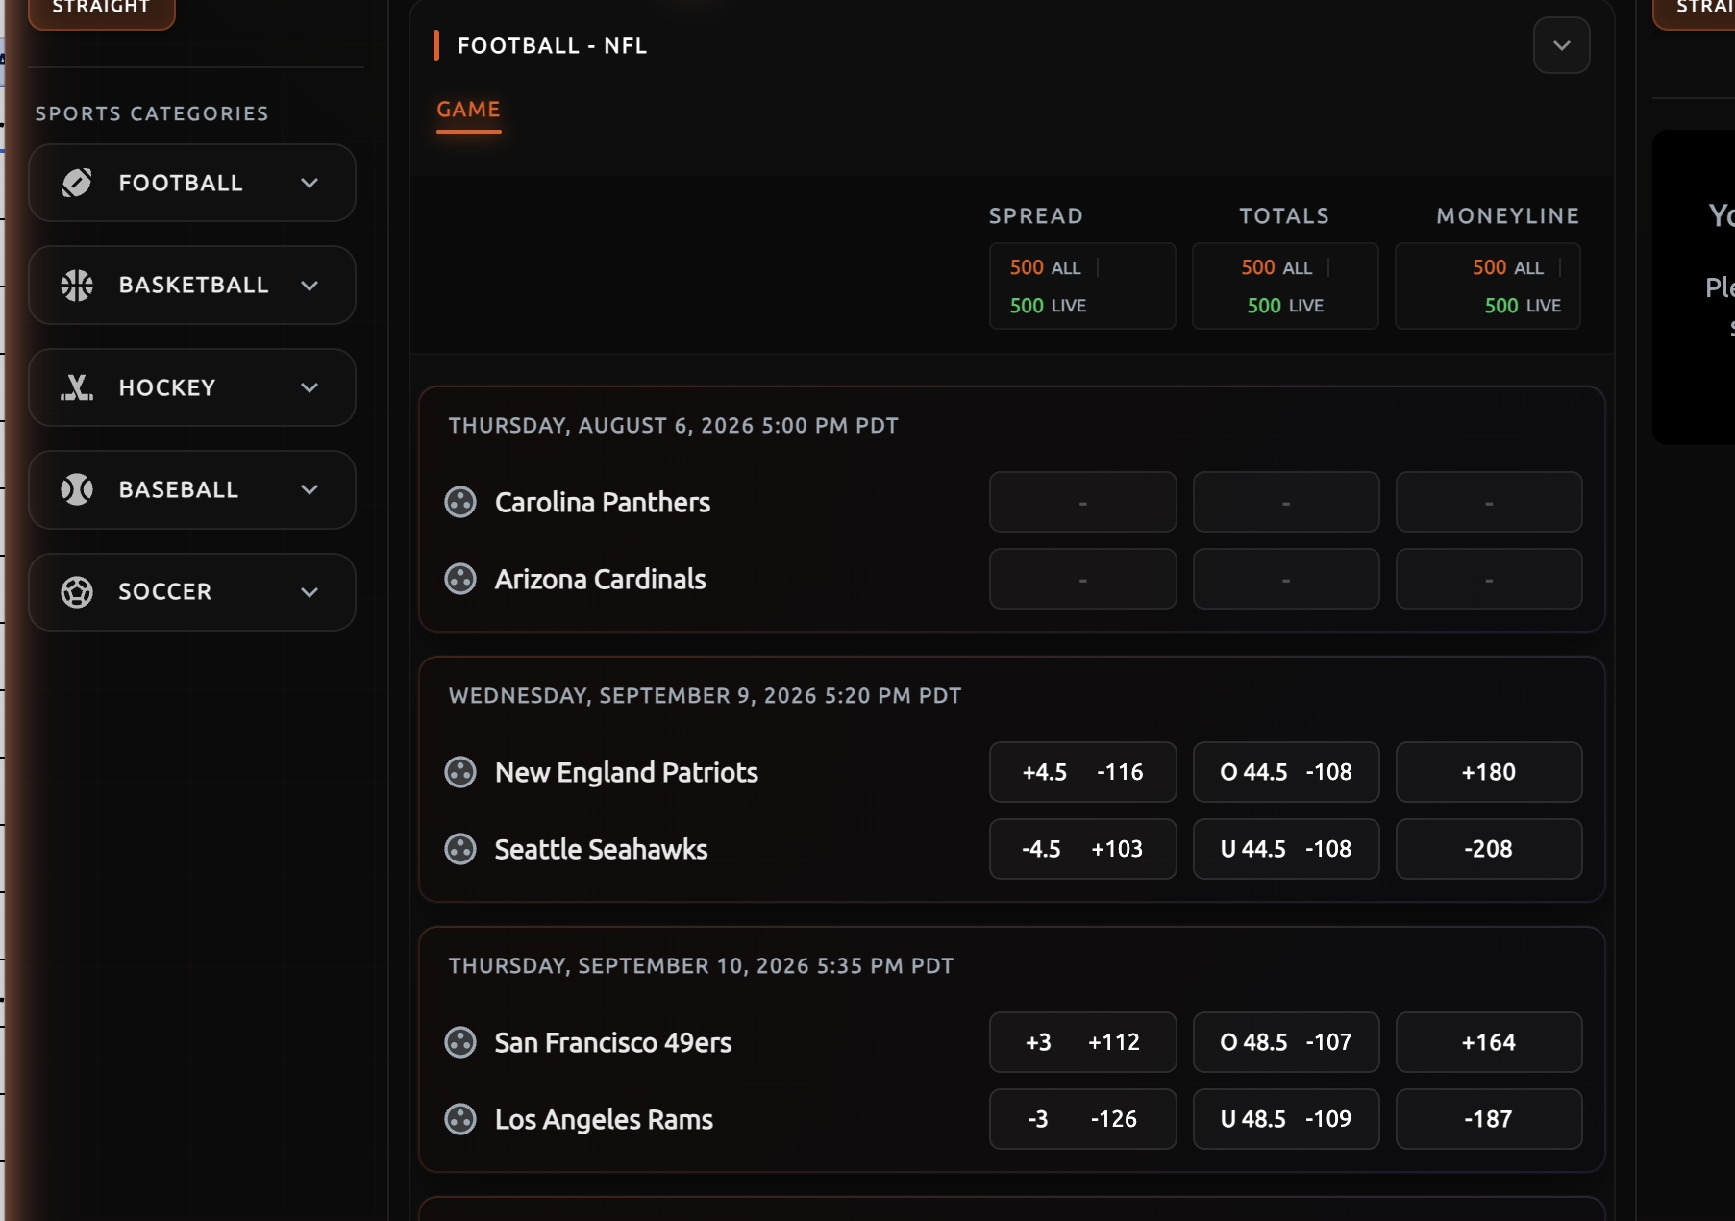Pick Over 48.5 -107 total
1735x1221 pixels.
(x=1286, y=1042)
